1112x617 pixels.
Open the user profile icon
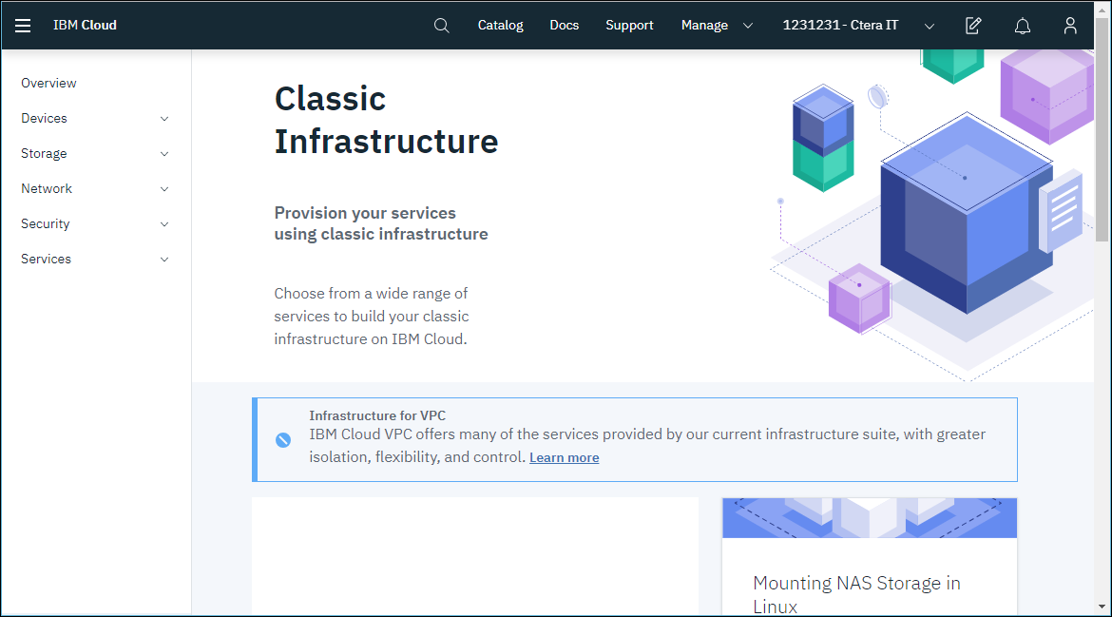[1070, 26]
